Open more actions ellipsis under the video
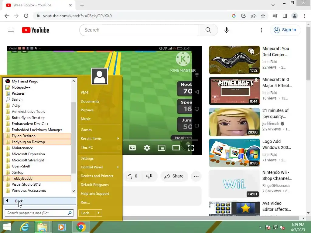Viewport: 311px width, 233px height. (196, 176)
